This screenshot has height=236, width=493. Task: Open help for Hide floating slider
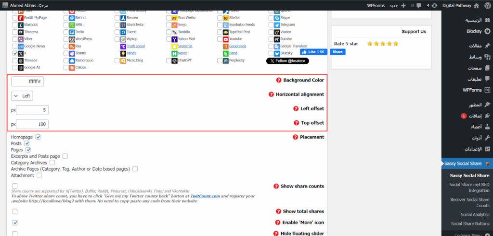276,234
